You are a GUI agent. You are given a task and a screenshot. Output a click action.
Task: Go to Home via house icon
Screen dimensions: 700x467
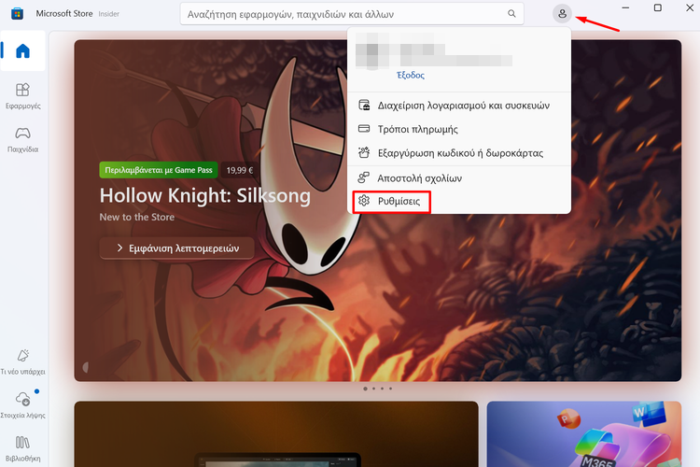point(22,51)
